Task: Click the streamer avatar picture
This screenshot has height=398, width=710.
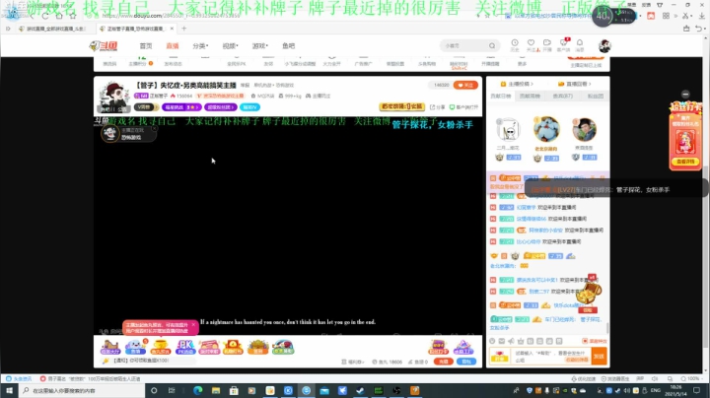Action: point(113,97)
